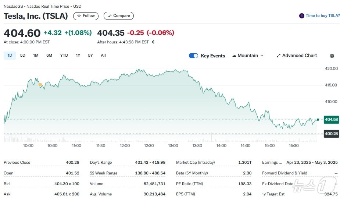Click the Time to buy TSLA? link
This screenshot has width=340, height=198.
tap(323, 16)
